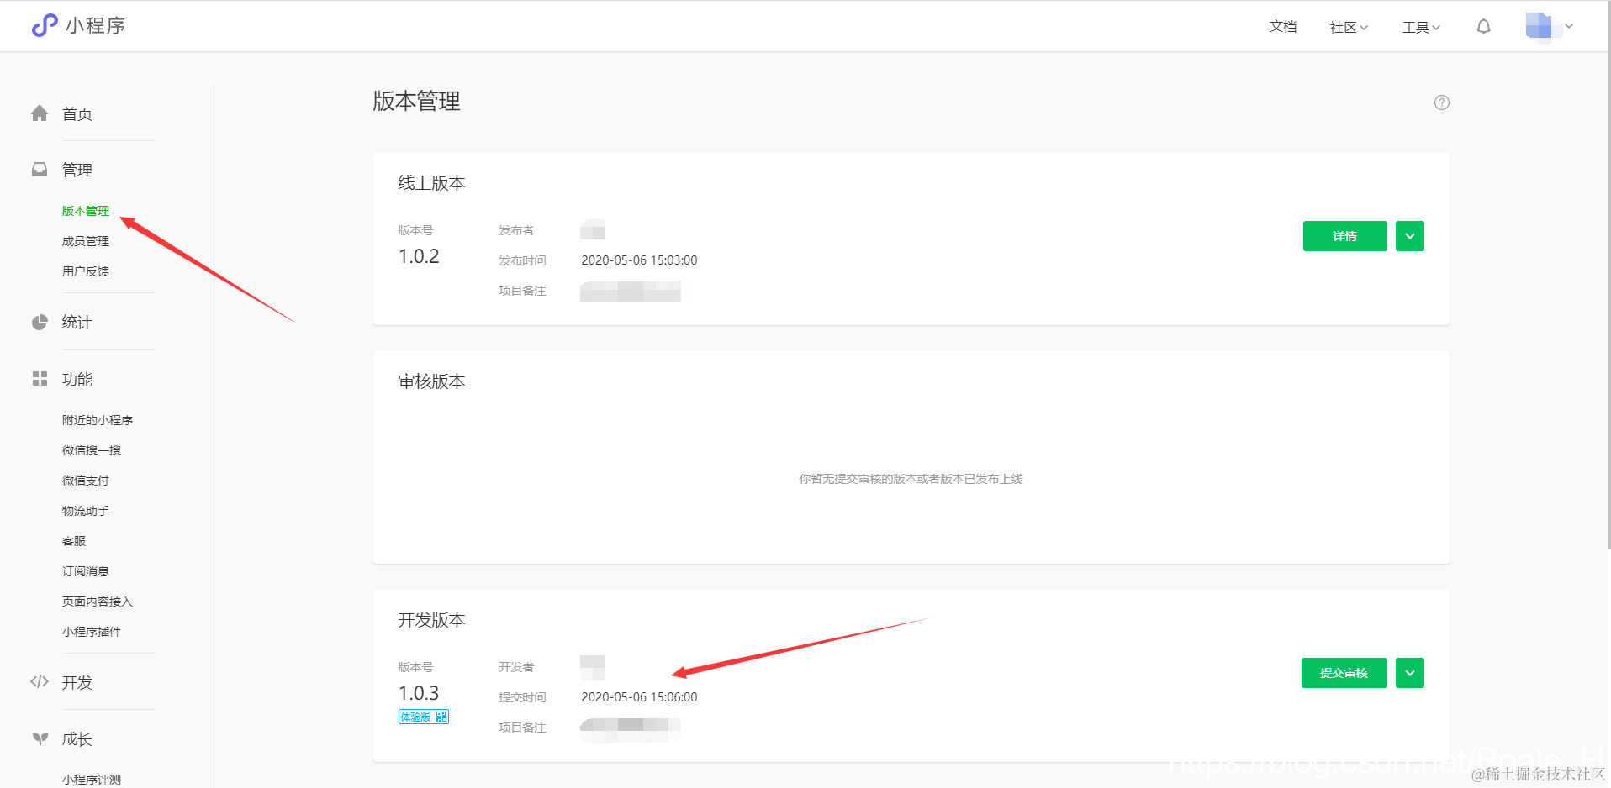Open 成员管理 menu item
Screen dimensions: 1611x788
(x=86, y=241)
